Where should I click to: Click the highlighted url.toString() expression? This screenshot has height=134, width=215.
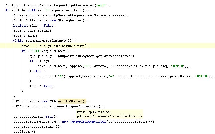tap(72, 101)
